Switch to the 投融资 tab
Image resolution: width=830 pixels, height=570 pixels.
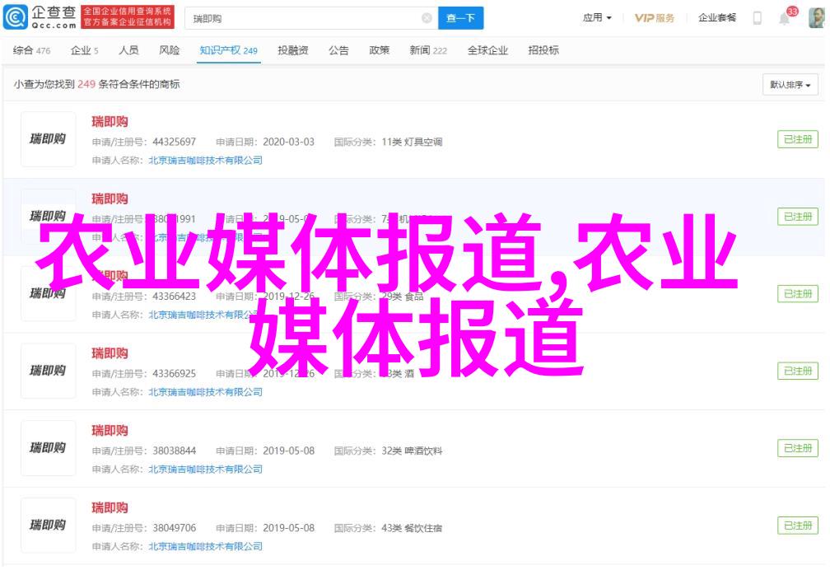pos(293,50)
